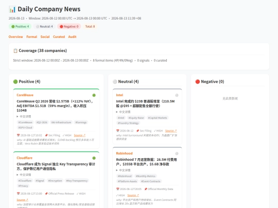278x208 pixels.
Task: Expand 中文详情 on the Robinhood card
Action: coord(123,170)
